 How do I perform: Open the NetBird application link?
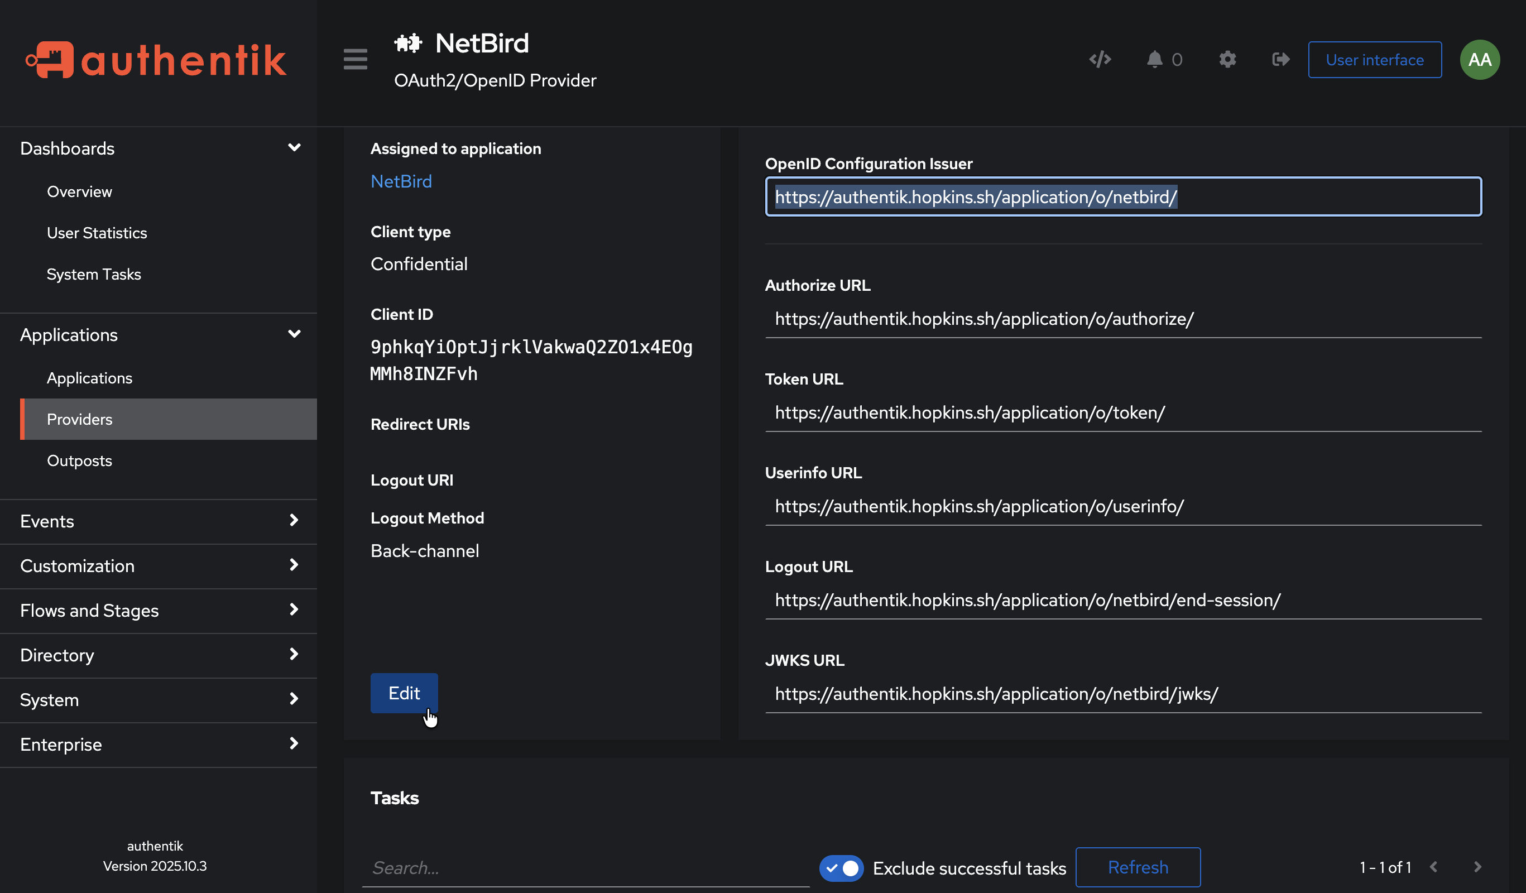click(x=401, y=180)
